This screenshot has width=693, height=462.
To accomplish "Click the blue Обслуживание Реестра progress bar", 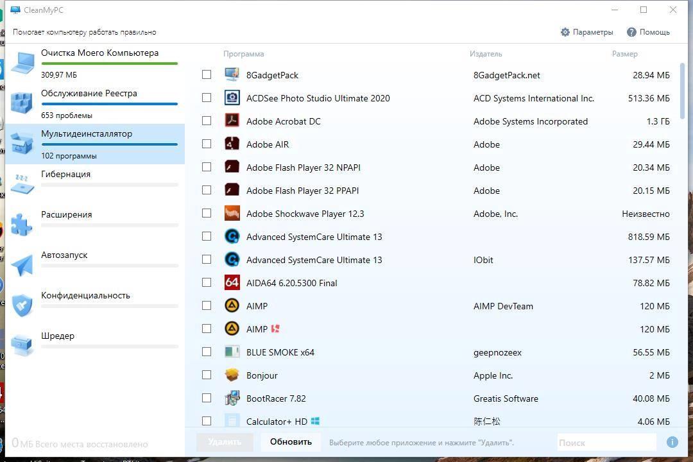I will point(110,104).
